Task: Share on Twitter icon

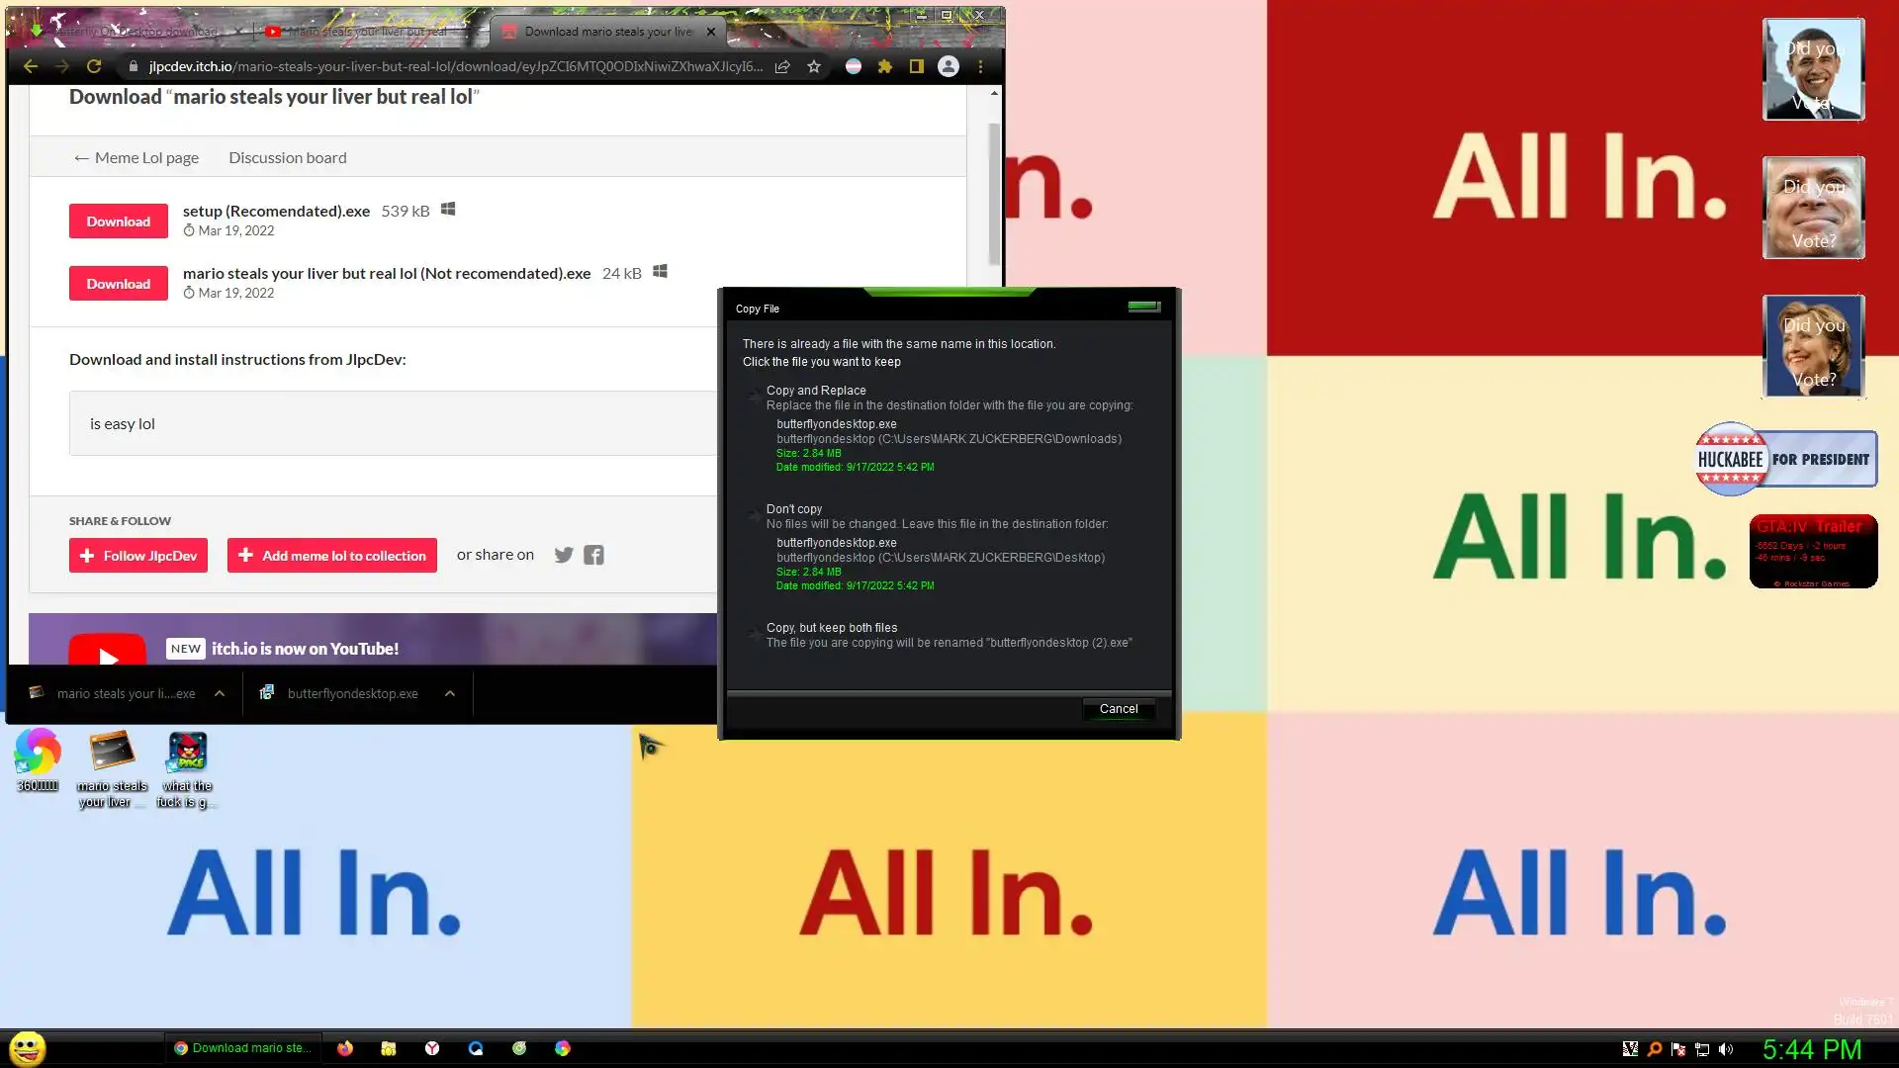Action: pyautogui.click(x=564, y=555)
